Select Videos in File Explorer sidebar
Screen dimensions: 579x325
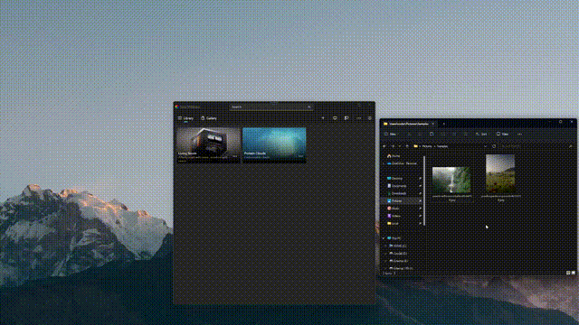point(394,216)
